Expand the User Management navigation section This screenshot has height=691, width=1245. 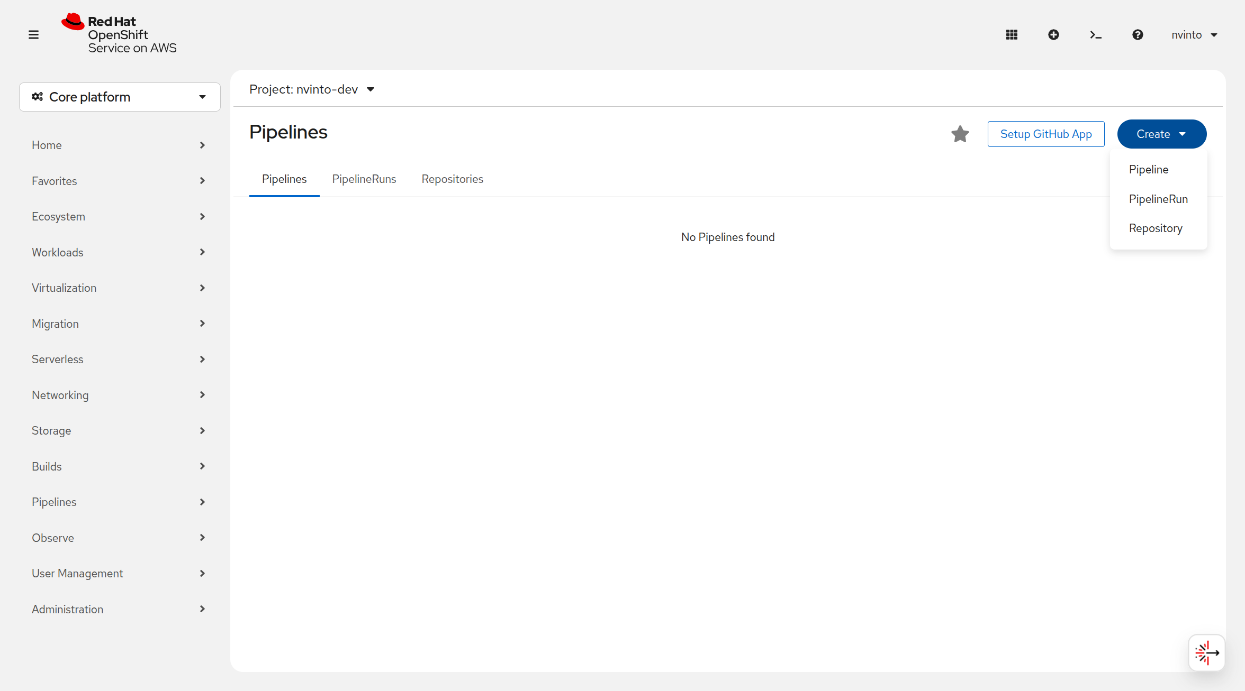tap(119, 573)
